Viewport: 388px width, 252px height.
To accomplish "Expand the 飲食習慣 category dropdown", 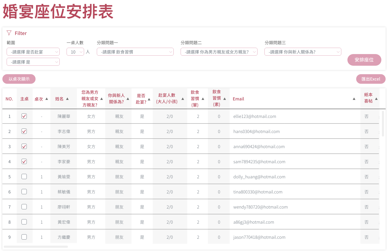I will 135,52.
